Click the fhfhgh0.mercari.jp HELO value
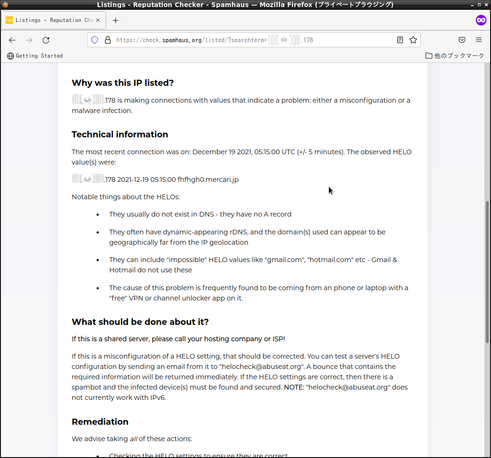 click(208, 180)
